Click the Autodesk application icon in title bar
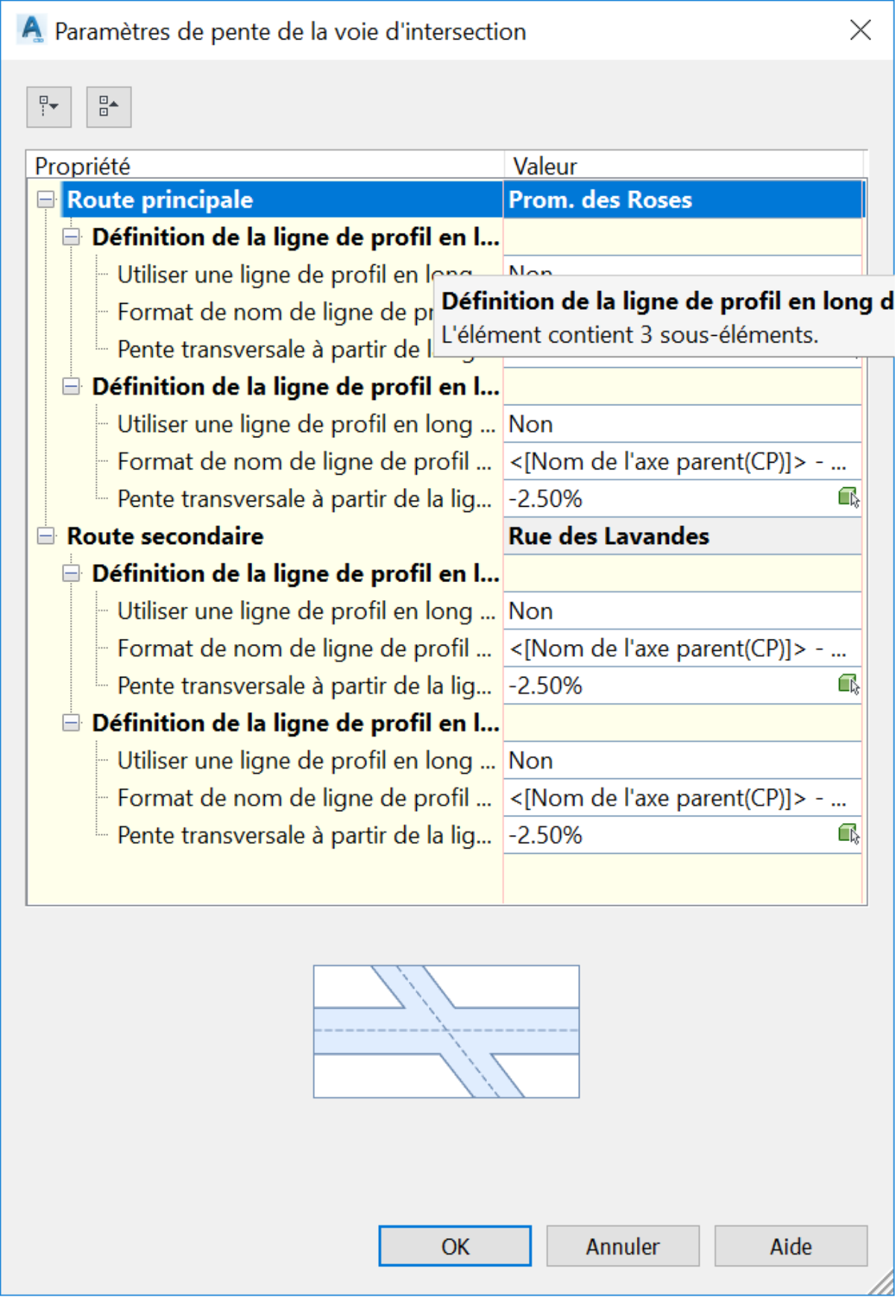Viewport: 895px width, 1297px height. pos(32,31)
